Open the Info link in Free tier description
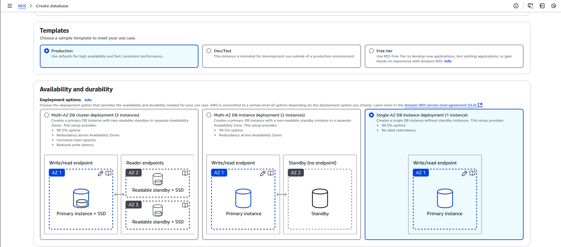The height and width of the screenshot is (247, 561). (448, 61)
